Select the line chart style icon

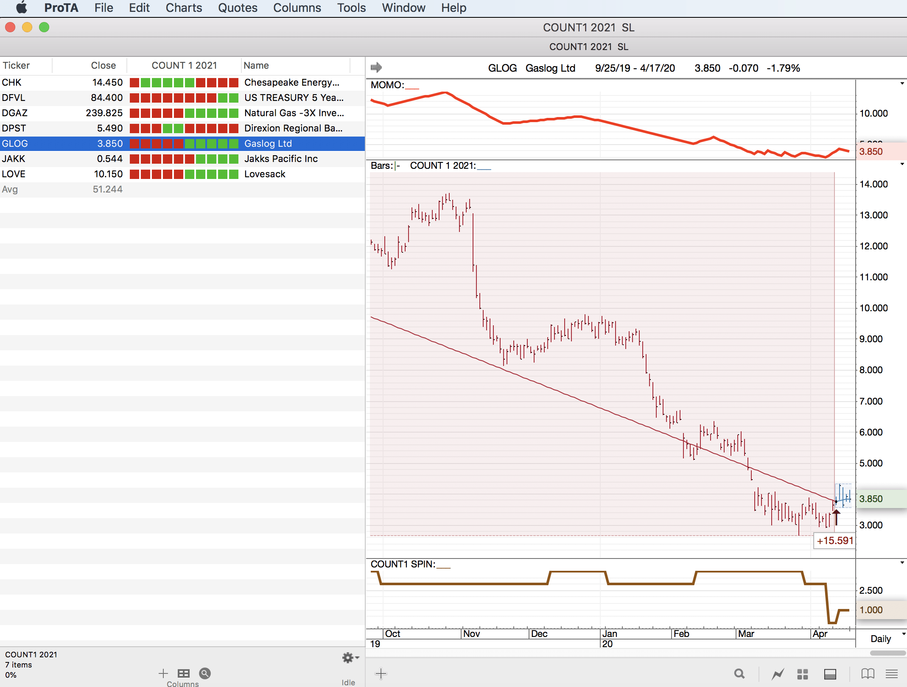tap(778, 673)
